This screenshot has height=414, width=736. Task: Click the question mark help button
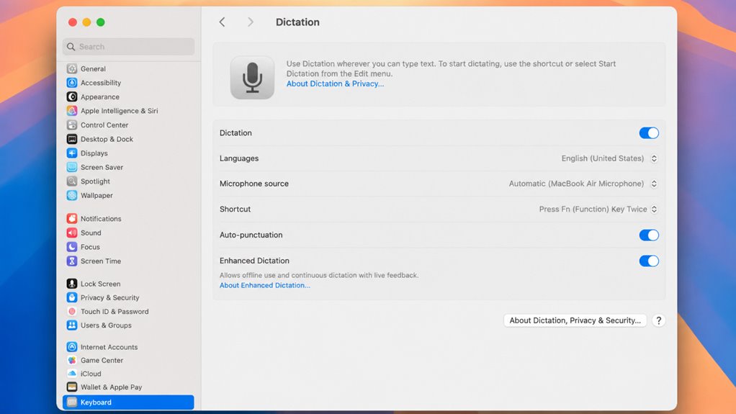tap(658, 320)
